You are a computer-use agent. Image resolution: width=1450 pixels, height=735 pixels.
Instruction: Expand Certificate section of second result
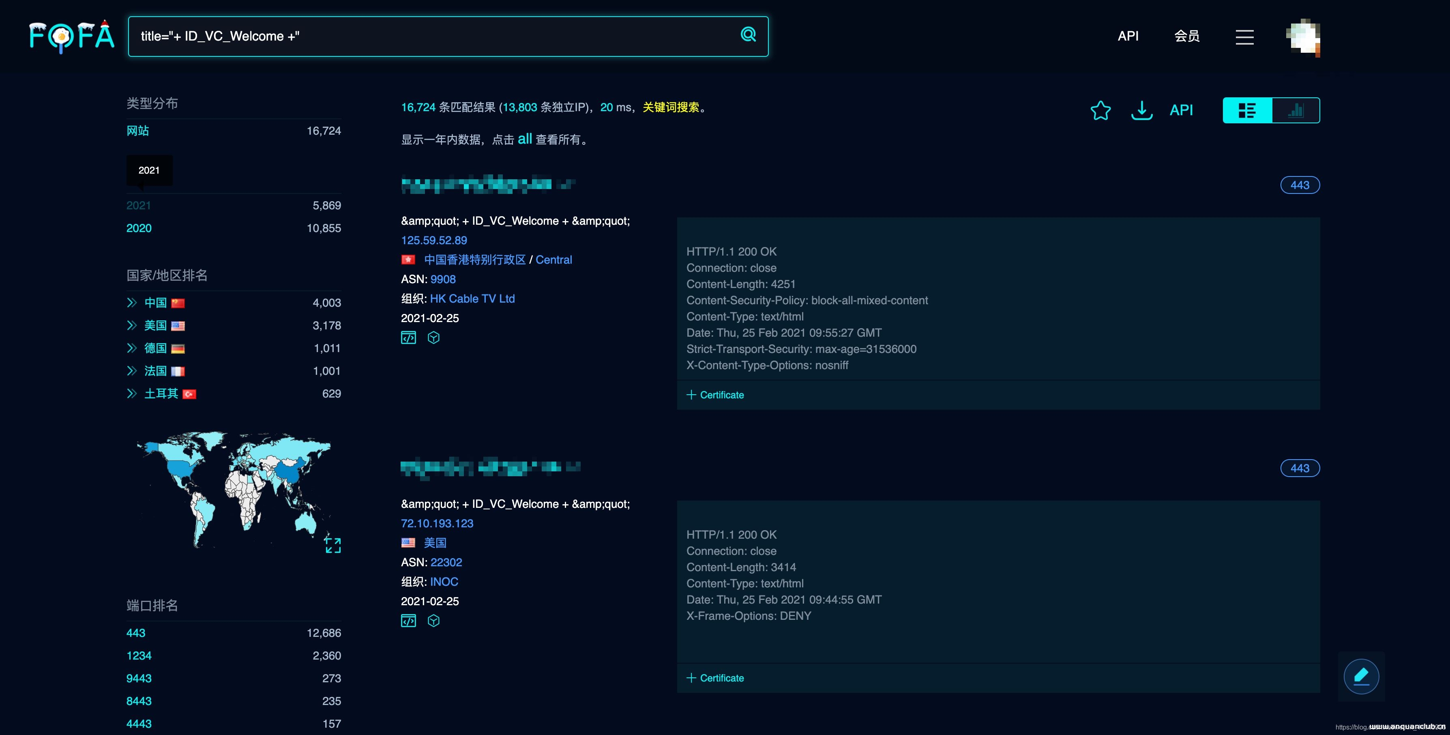click(715, 678)
